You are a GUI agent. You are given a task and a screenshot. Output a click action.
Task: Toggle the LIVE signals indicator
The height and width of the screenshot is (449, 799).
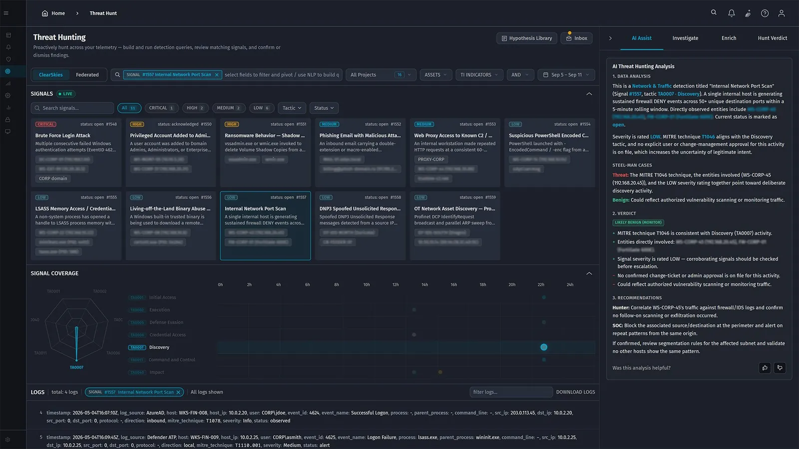pos(65,94)
